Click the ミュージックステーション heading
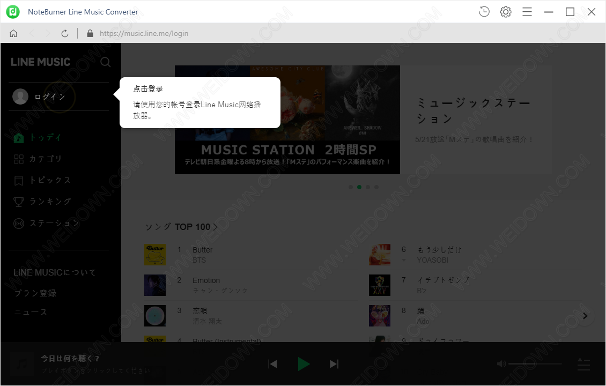 click(x=473, y=111)
